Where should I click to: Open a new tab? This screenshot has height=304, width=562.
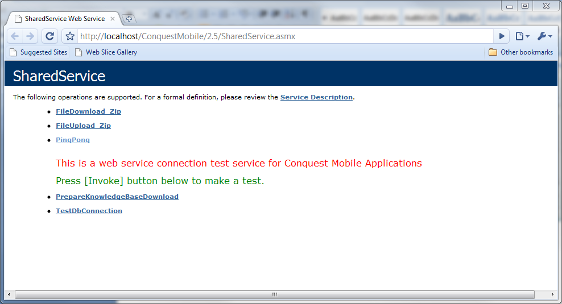point(129,19)
